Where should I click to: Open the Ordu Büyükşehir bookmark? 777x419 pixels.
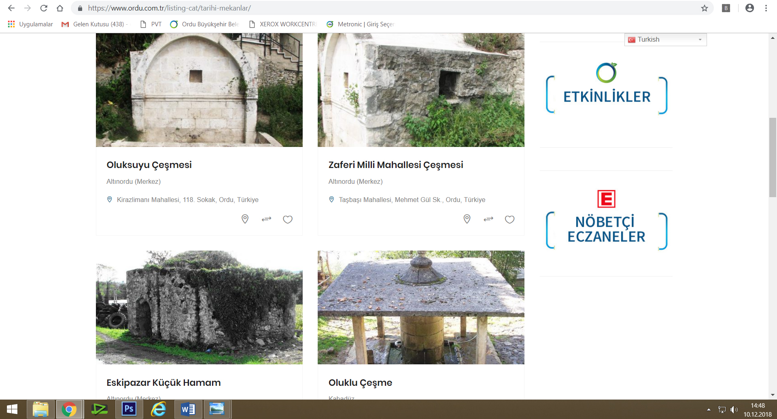205,24
